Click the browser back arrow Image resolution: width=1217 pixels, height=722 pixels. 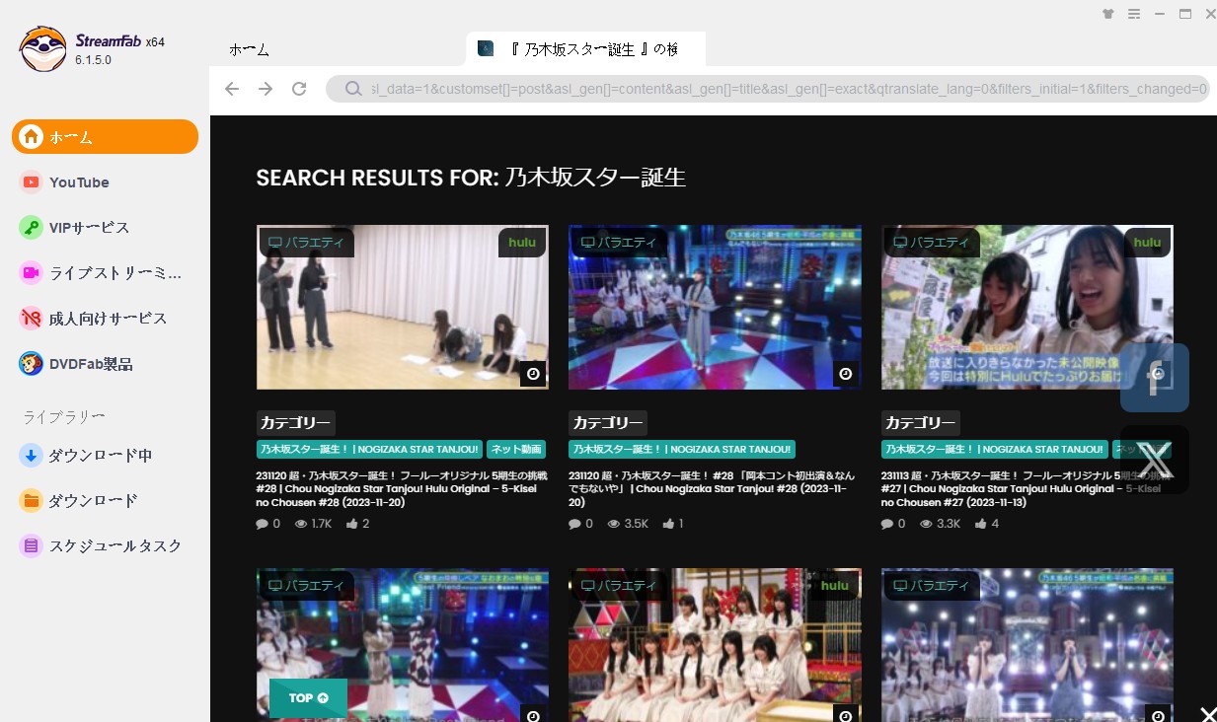(232, 90)
